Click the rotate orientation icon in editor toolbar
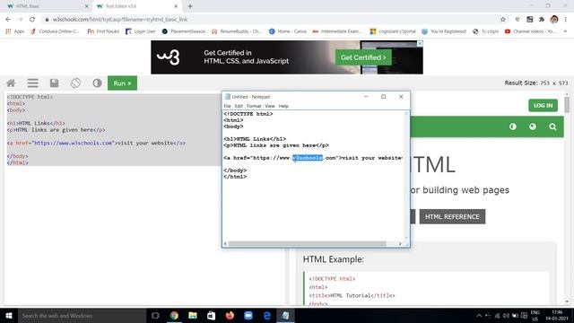The height and width of the screenshot is (323, 574). [x=75, y=83]
